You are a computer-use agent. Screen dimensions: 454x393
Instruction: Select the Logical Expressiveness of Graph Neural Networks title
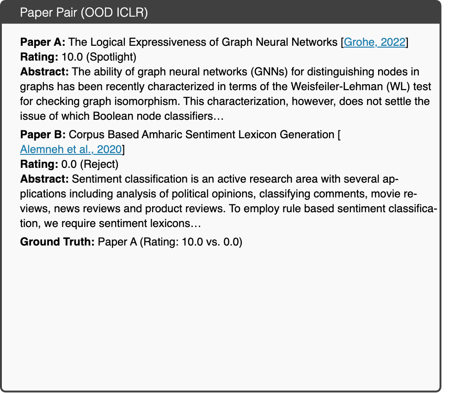pos(202,42)
